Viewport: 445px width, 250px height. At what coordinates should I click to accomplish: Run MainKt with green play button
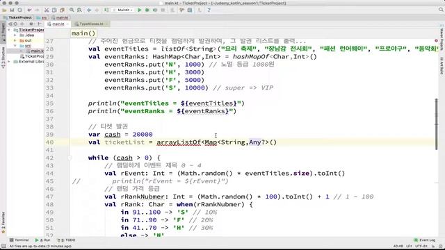[x=139, y=10]
